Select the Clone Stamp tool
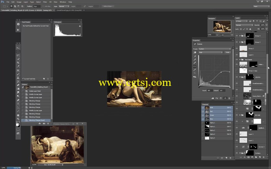The height and width of the screenshot is (169, 271). coord(18,78)
